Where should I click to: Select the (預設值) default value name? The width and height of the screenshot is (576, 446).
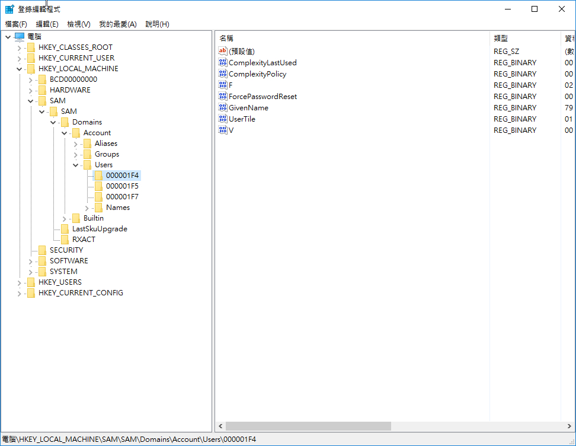point(241,51)
